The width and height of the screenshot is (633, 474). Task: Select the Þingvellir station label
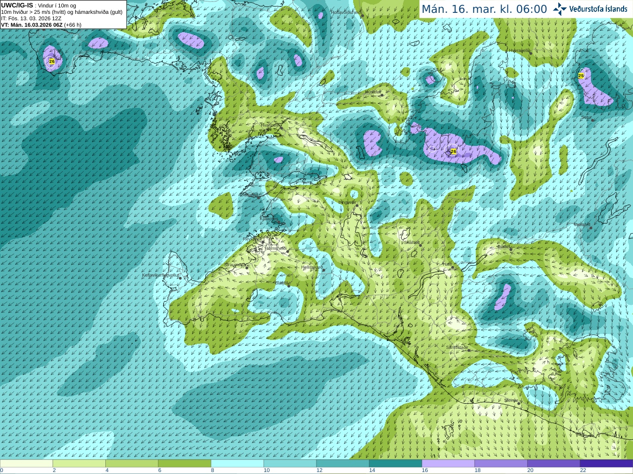point(348,202)
